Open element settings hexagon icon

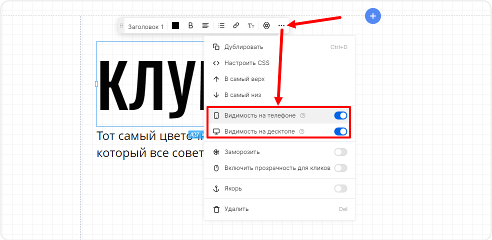266,25
